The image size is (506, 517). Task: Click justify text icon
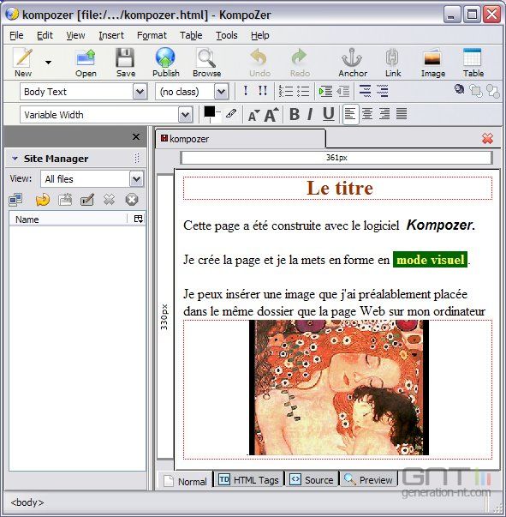tap(402, 114)
